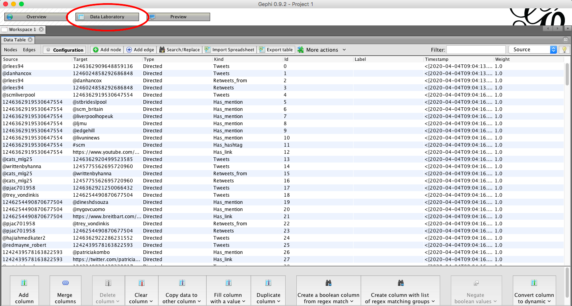Sort by the Kind column header
This screenshot has width=572, height=306.
tap(247, 59)
